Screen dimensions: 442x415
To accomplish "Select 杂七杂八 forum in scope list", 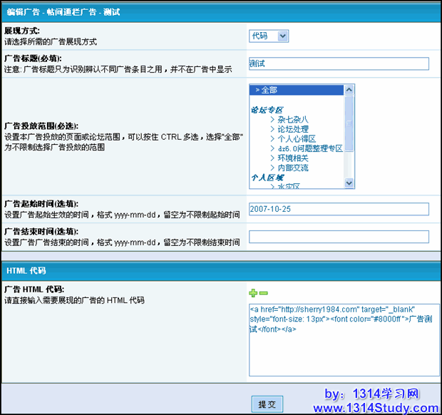I will pyautogui.click(x=293, y=119).
